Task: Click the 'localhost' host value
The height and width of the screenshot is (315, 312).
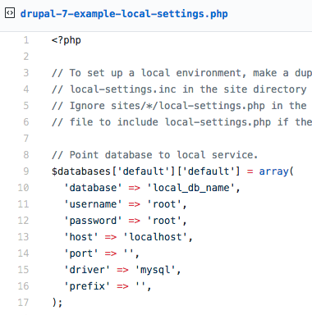Action: click(155, 237)
